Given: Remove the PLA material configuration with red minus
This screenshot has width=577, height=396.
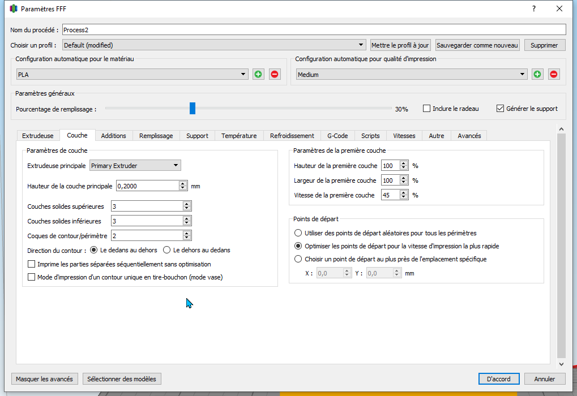Looking at the screenshot, I should tap(275, 74).
